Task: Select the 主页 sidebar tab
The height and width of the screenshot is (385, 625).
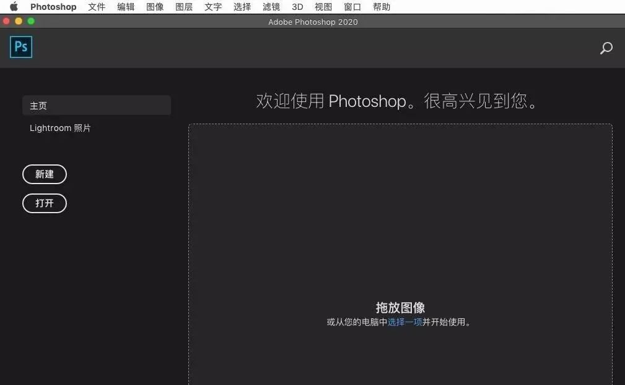Action: (x=97, y=106)
